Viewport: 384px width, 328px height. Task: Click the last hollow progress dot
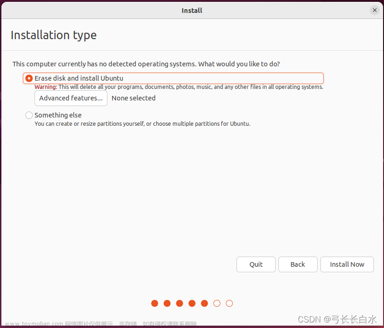[229, 303]
